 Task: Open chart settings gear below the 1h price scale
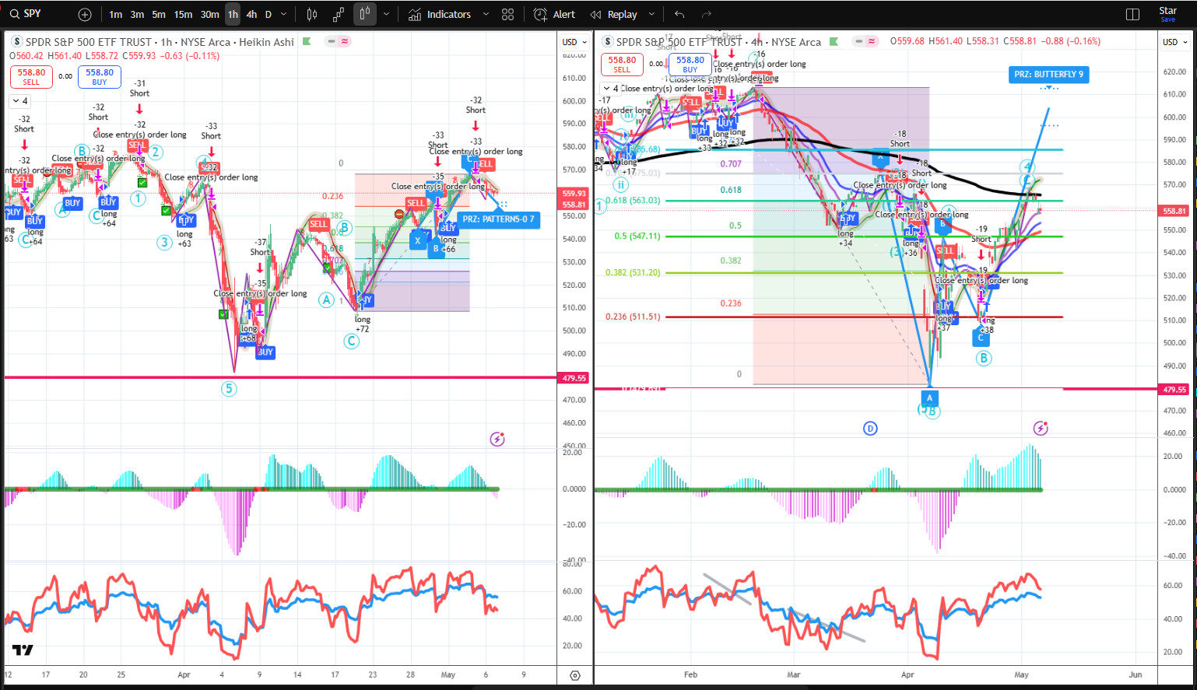[x=575, y=675]
